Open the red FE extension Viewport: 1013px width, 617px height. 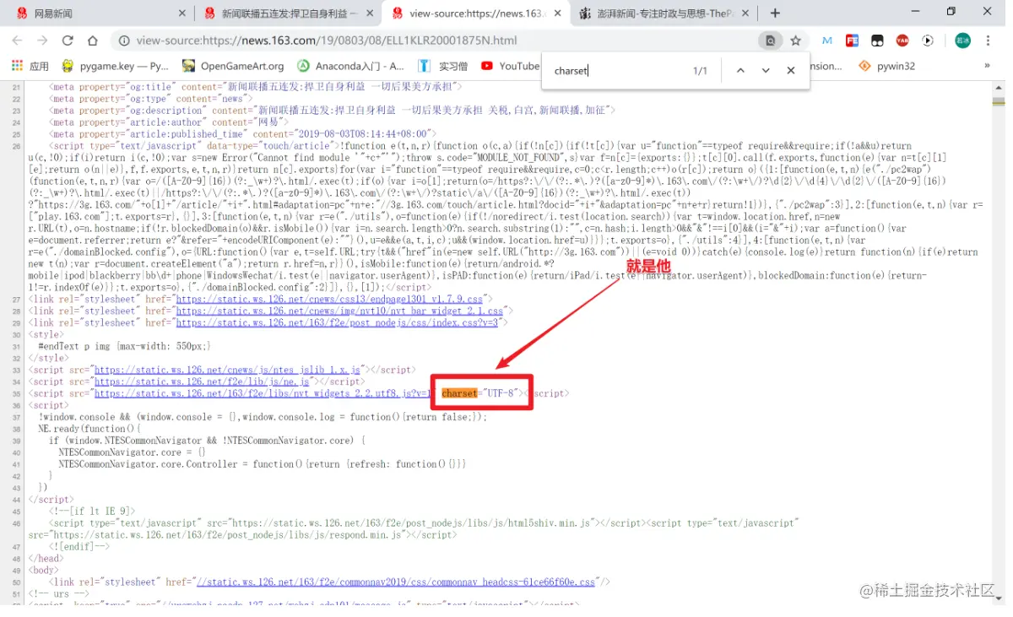pyautogui.click(x=853, y=41)
